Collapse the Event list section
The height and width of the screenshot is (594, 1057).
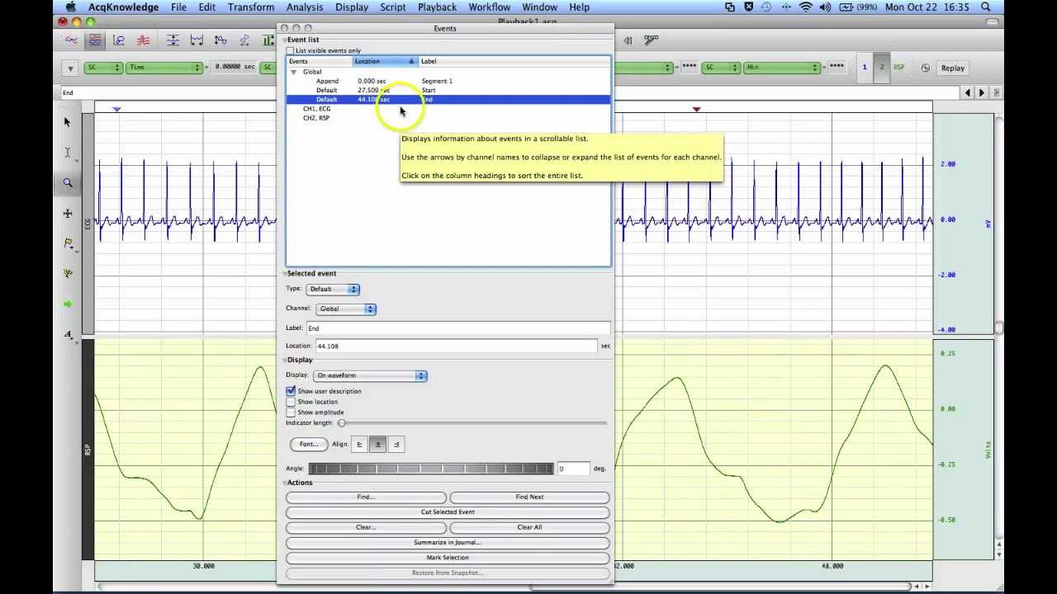tap(285, 40)
